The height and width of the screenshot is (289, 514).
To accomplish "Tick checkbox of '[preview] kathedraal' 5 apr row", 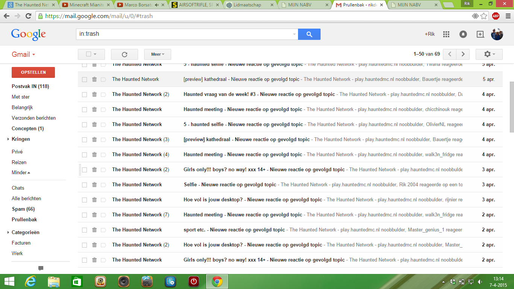I will 84,79.
